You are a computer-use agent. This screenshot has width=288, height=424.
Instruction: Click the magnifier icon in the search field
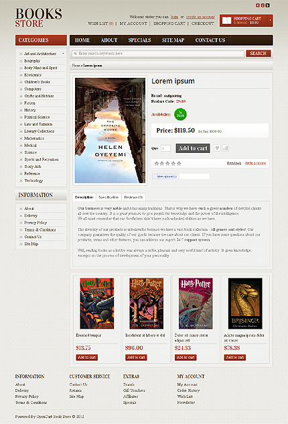[x=75, y=54]
